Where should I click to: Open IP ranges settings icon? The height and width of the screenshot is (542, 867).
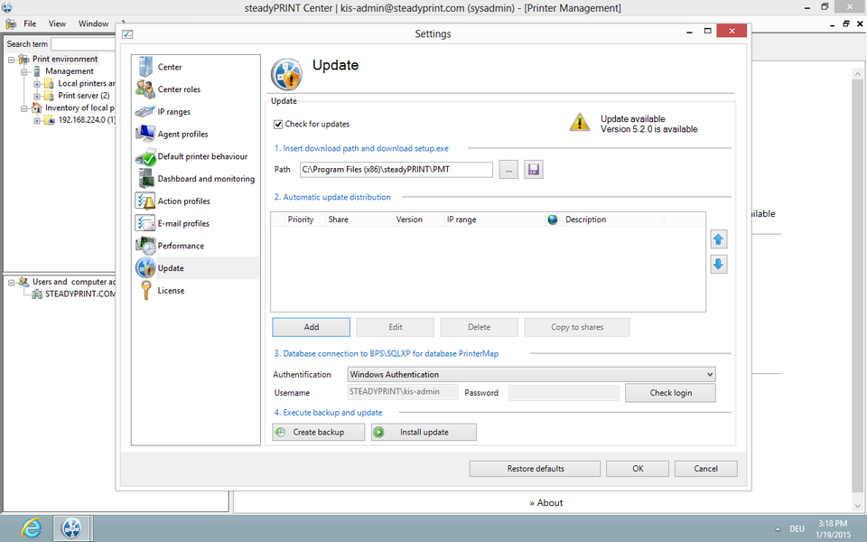pyautogui.click(x=144, y=111)
